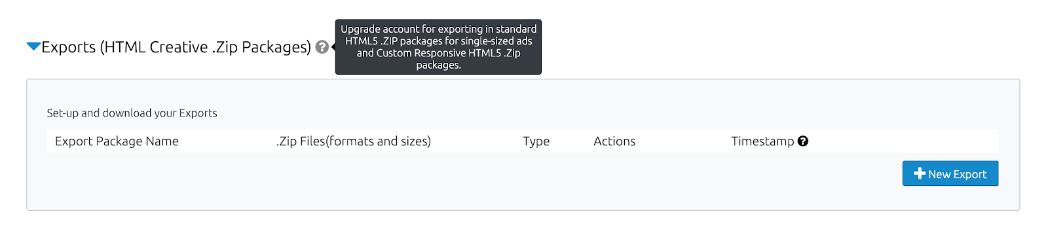Click the word Exports in the section heading
The height and width of the screenshot is (237, 1048).
click(68, 47)
